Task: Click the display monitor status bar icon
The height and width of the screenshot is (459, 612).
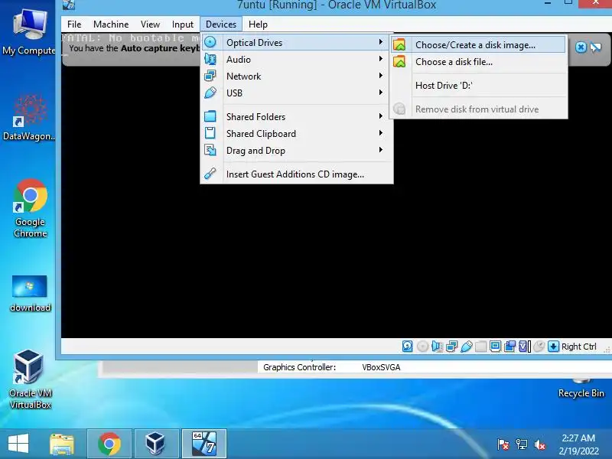Action: [x=495, y=347]
